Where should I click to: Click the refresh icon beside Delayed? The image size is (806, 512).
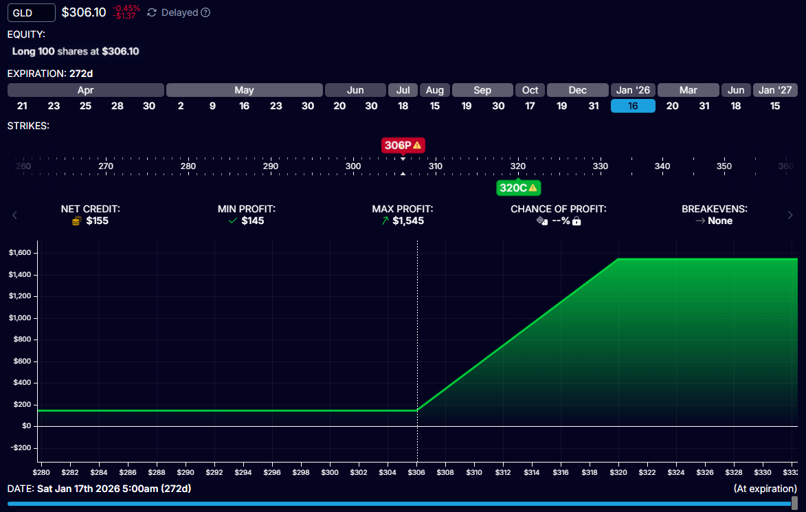click(152, 12)
